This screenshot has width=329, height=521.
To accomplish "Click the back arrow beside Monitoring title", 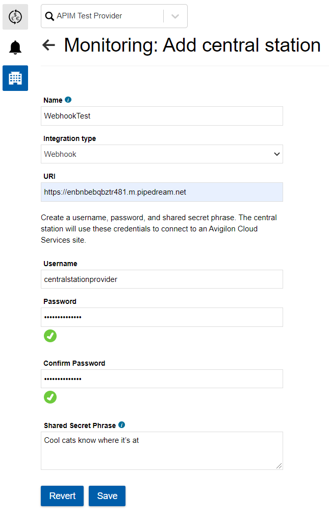I will [x=48, y=45].
